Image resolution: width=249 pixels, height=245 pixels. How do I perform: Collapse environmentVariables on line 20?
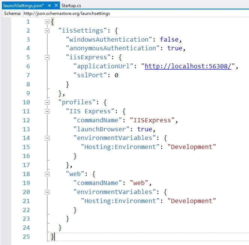(47, 192)
